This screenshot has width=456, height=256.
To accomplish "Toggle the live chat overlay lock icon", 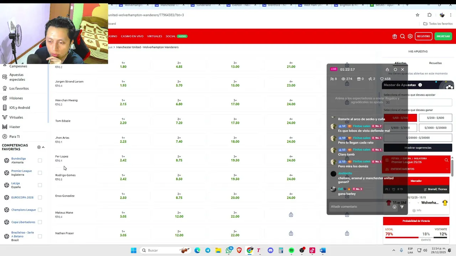I will click(x=387, y=69).
